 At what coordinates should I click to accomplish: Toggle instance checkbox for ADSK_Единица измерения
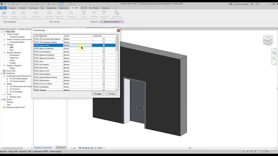click(104, 55)
